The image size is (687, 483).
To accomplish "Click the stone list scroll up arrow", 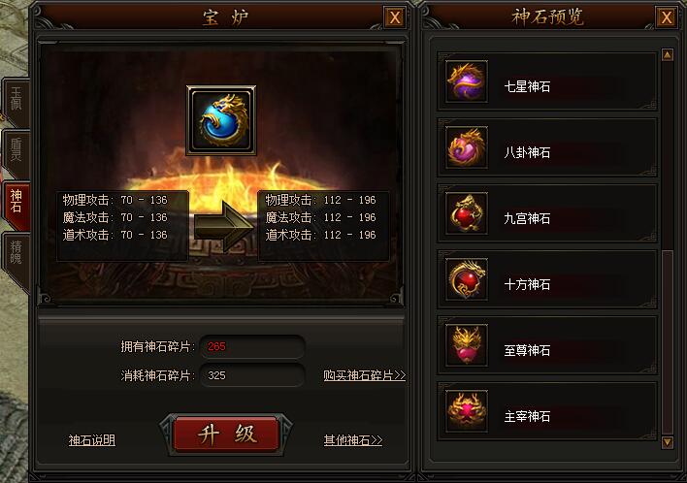I will [668, 54].
